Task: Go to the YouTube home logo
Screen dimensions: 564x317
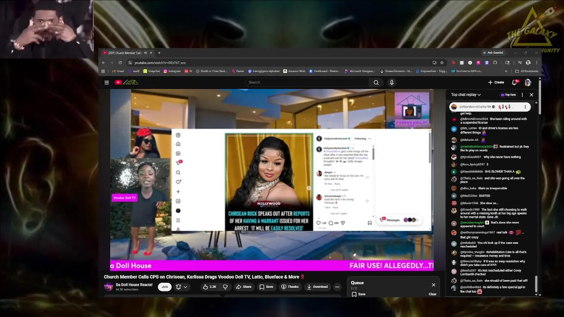Action: 126,82
